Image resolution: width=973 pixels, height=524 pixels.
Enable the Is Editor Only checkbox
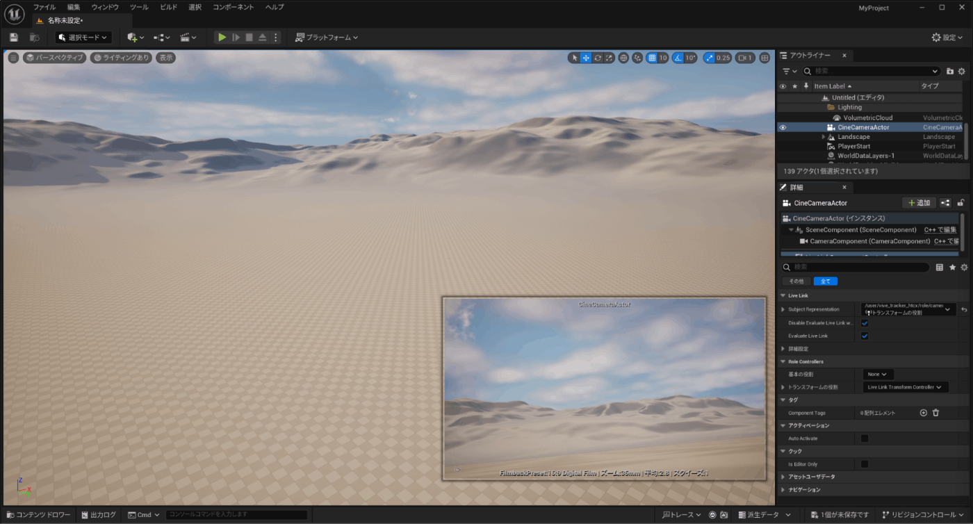tap(865, 464)
